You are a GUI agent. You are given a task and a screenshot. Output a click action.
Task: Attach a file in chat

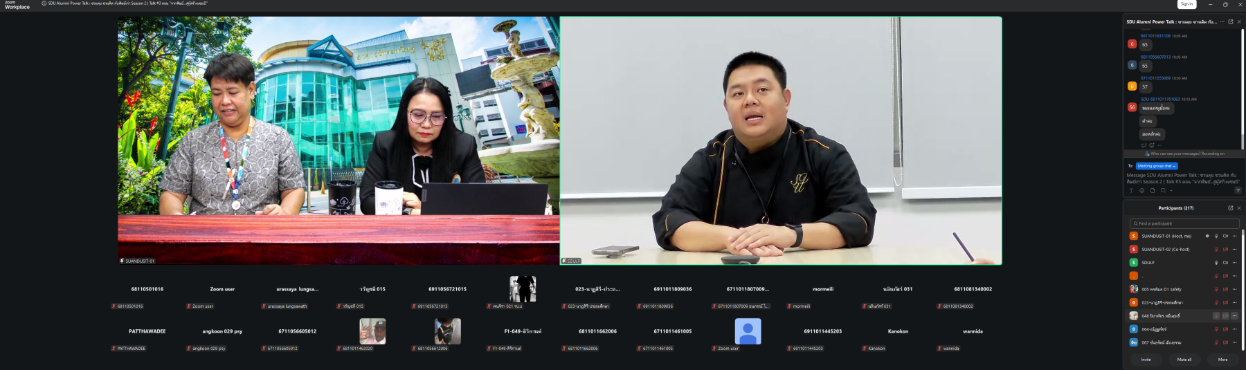pyautogui.click(x=1153, y=190)
